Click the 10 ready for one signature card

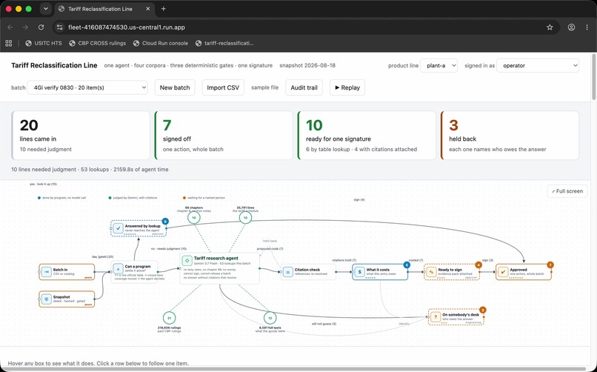[x=367, y=135]
